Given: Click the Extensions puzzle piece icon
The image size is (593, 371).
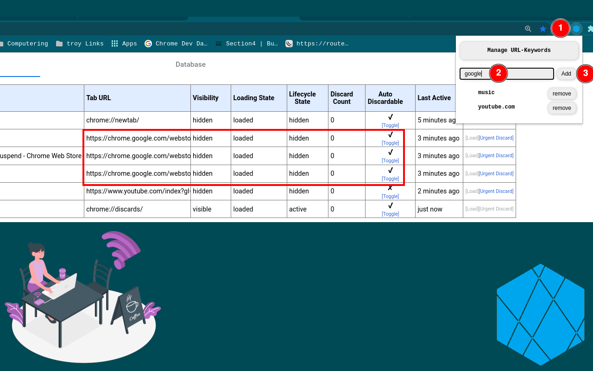Looking at the screenshot, I should pyautogui.click(x=590, y=28).
